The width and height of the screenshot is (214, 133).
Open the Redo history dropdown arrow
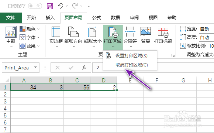click(x=81, y=6)
